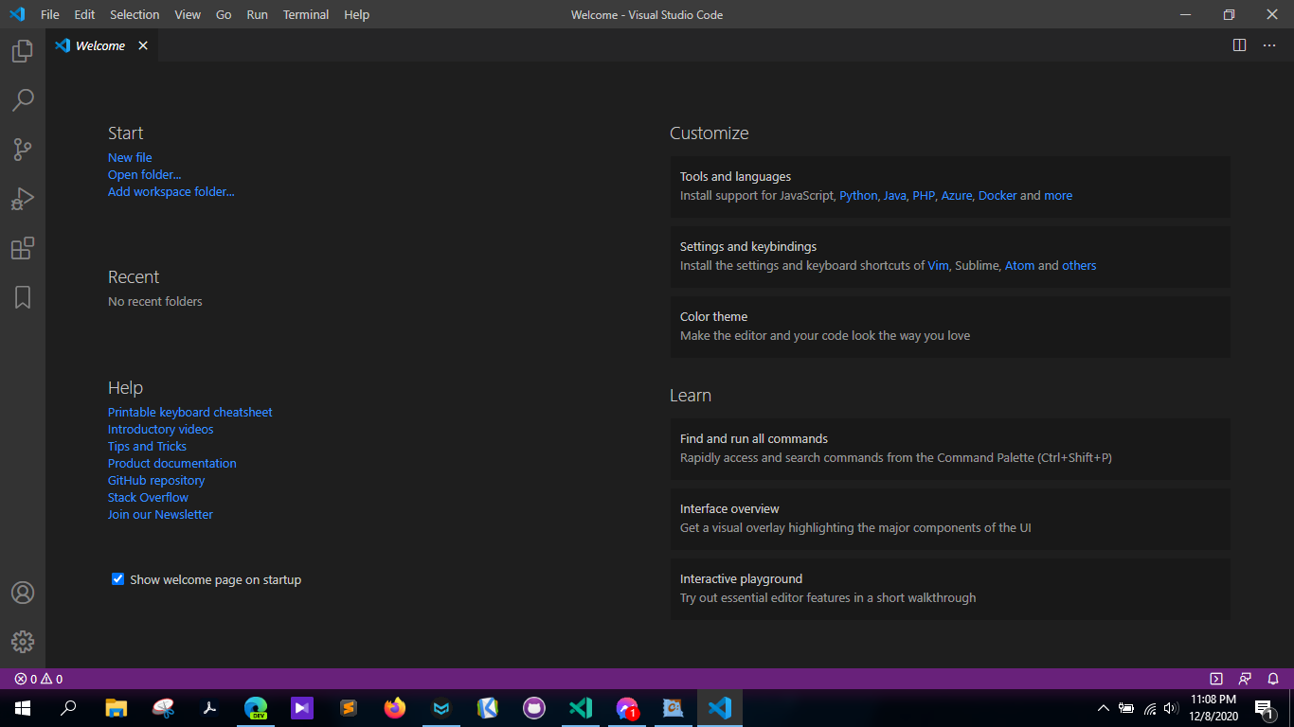Viewport: 1294px width, 727px height.
Task: Click the Open folder... link
Action: click(x=144, y=174)
